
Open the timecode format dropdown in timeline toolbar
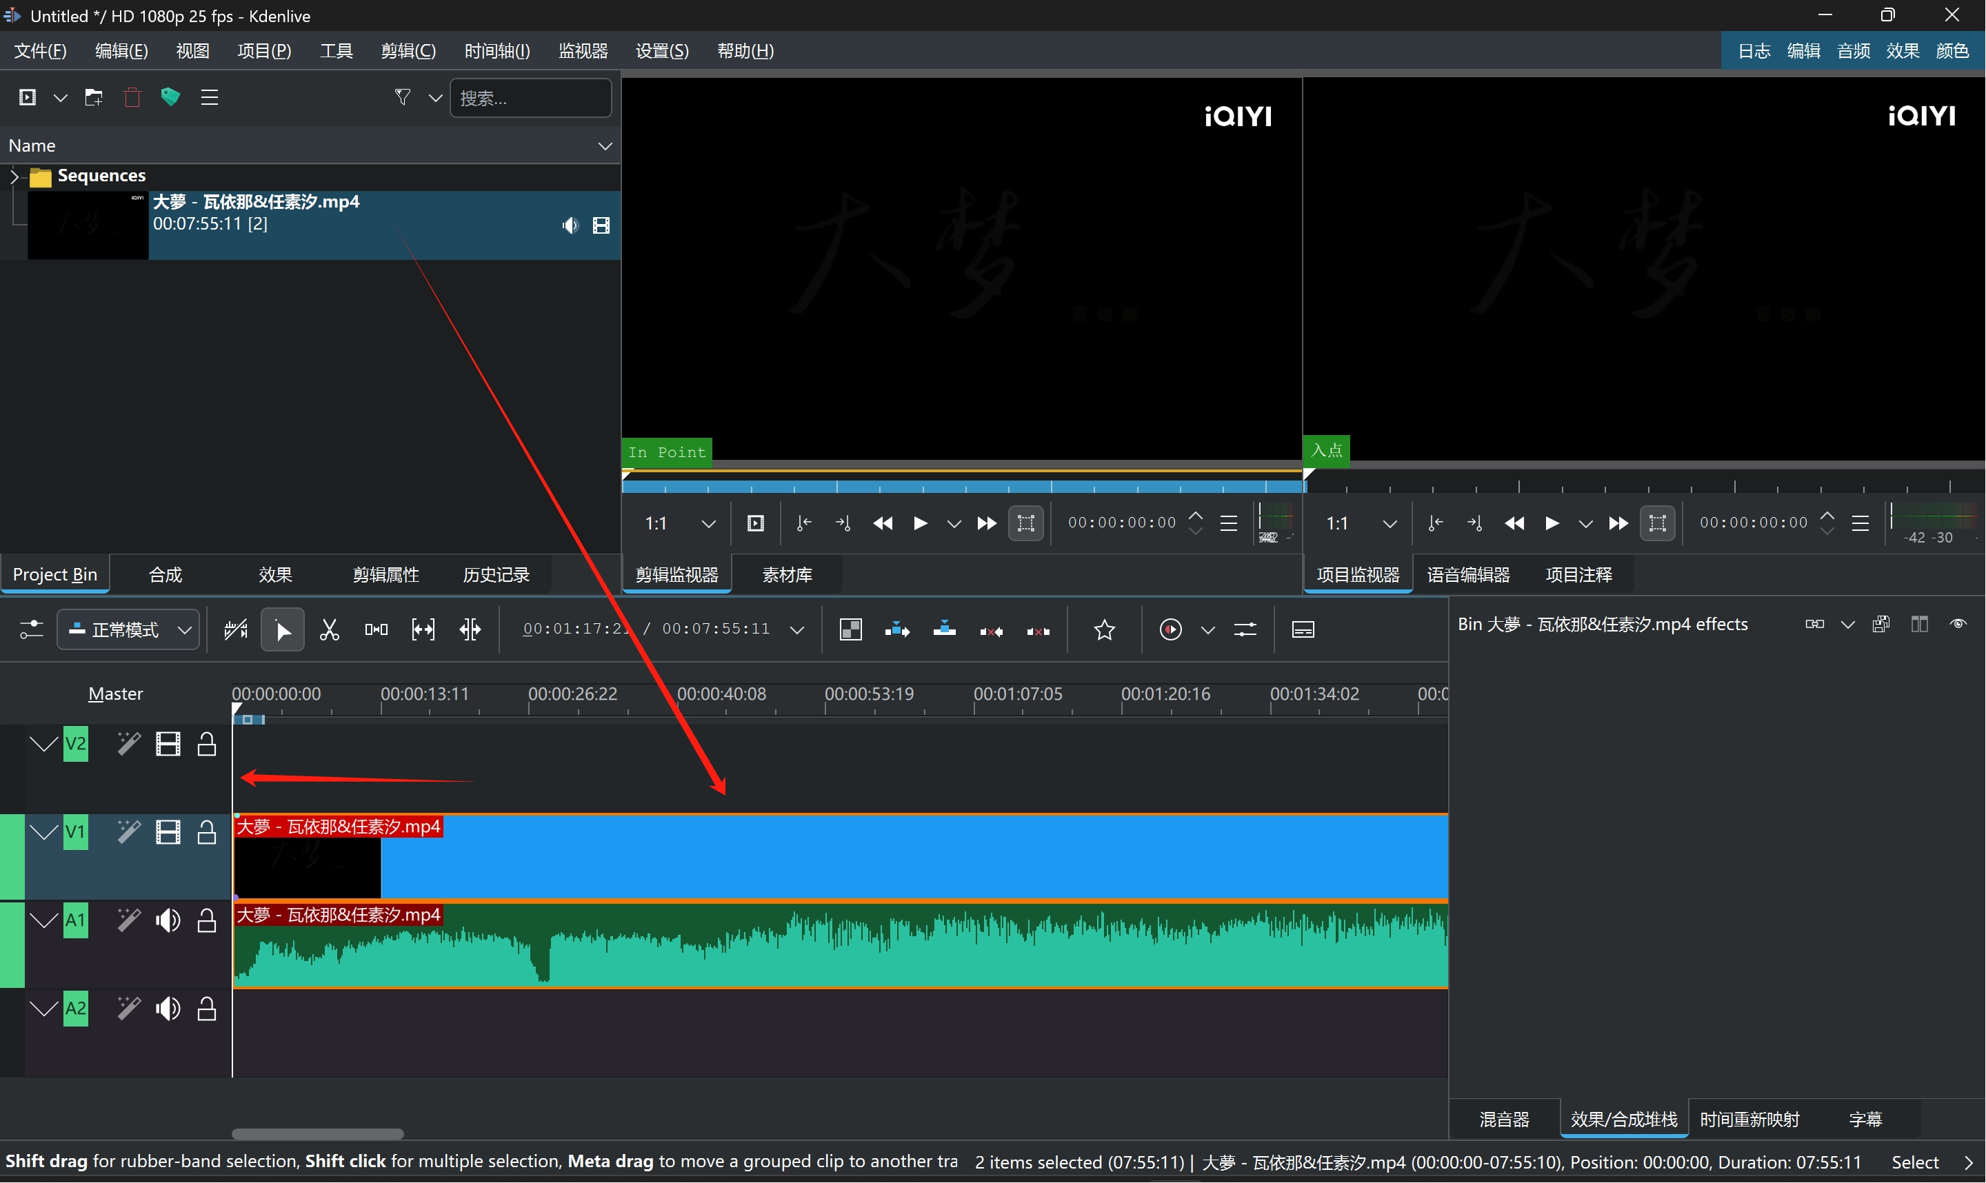click(796, 631)
